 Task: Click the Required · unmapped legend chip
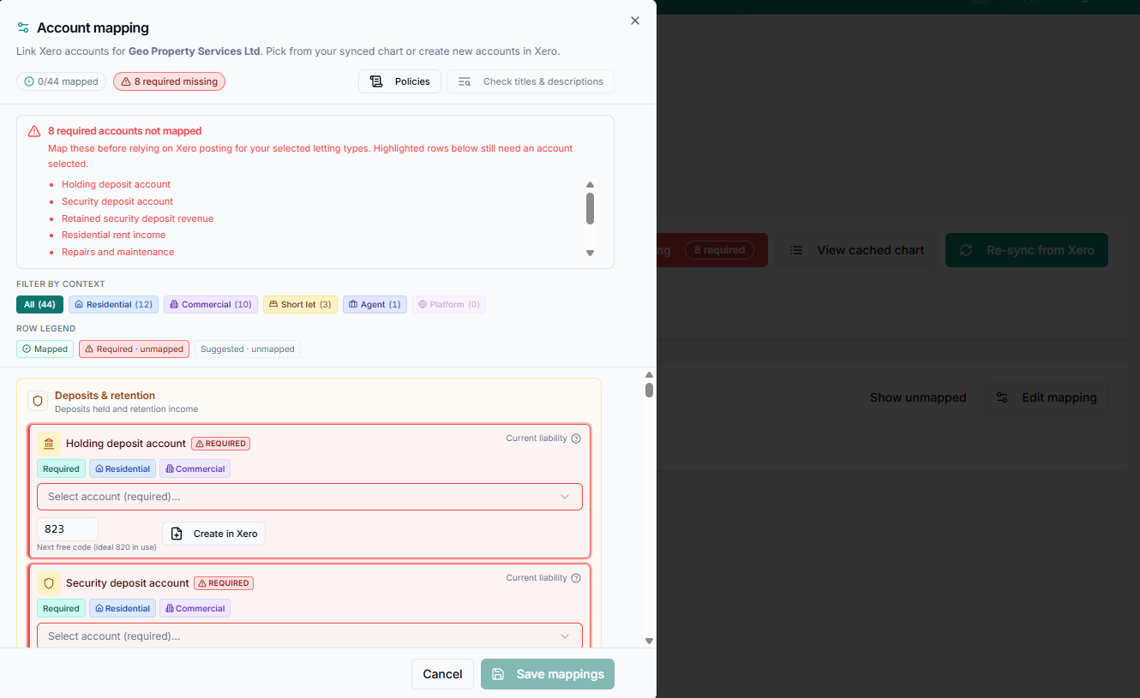134,349
